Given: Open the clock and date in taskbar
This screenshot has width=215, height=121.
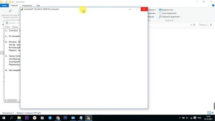Looking at the screenshot, I should [208, 118].
